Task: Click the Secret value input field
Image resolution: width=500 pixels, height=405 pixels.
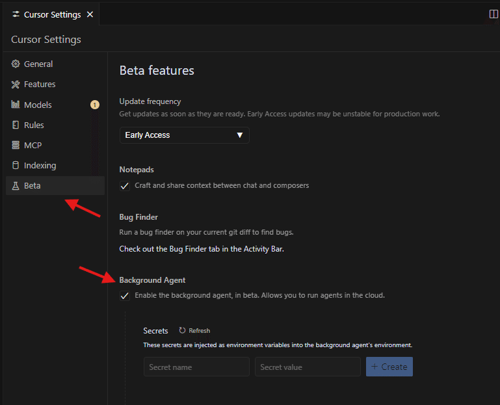Action: point(308,367)
